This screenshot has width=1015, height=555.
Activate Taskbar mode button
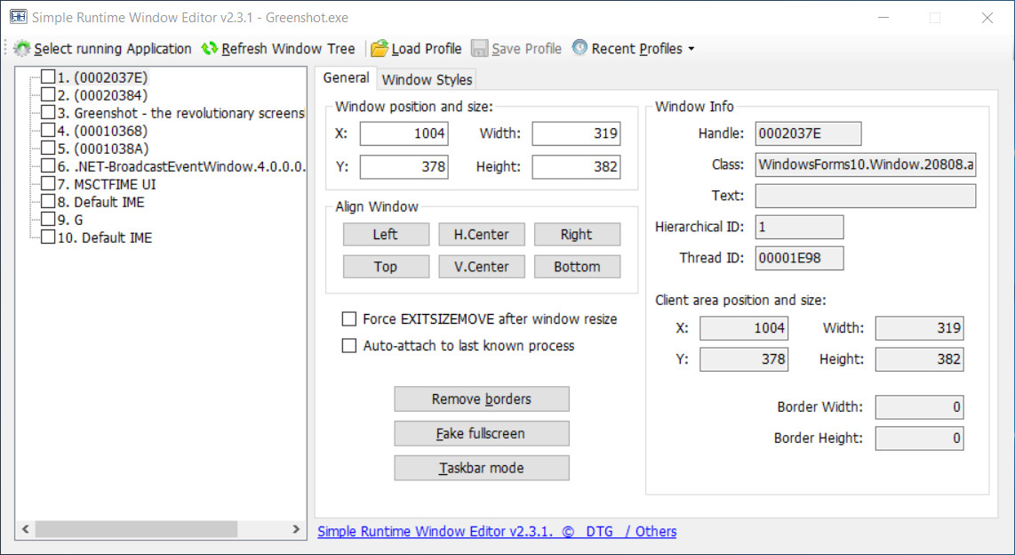coord(482,468)
